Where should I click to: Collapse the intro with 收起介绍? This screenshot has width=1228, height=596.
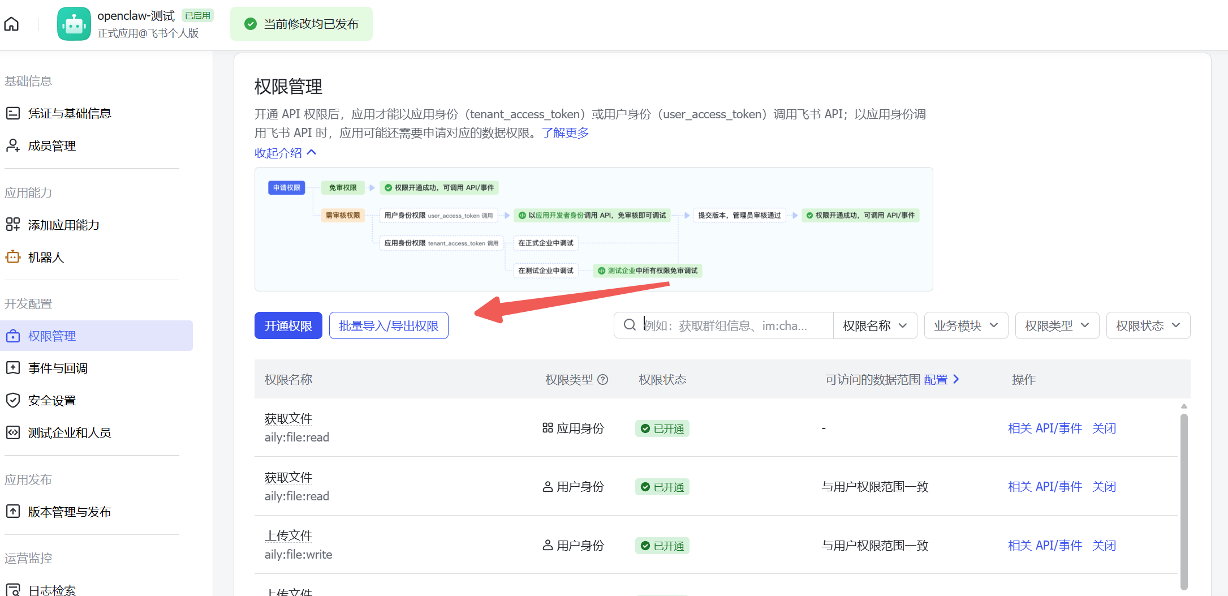[x=285, y=153]
